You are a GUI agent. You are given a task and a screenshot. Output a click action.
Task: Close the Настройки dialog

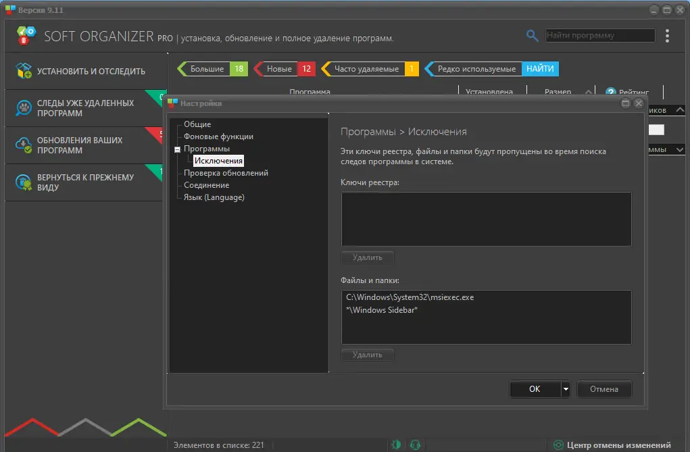639,103
